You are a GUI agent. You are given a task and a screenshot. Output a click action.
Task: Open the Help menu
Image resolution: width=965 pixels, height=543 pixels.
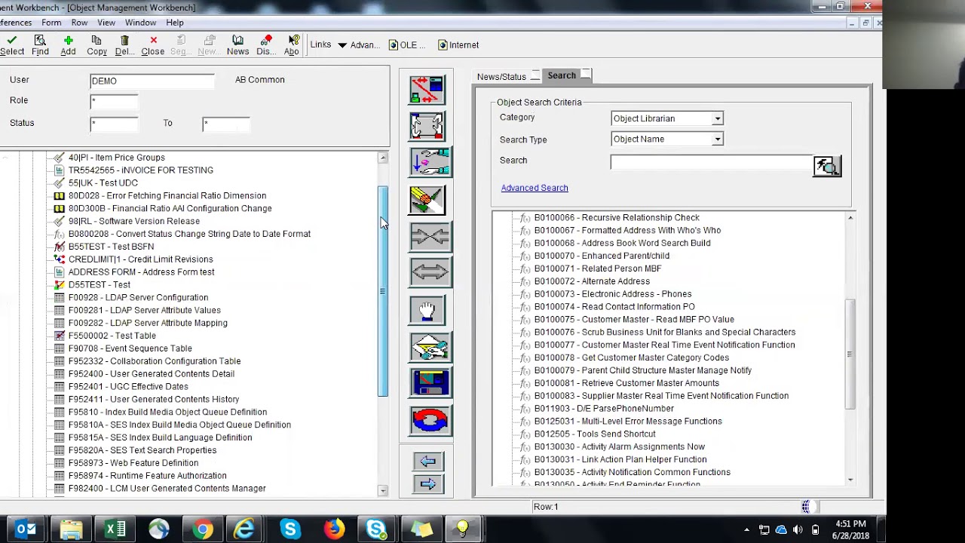point(175,23)
